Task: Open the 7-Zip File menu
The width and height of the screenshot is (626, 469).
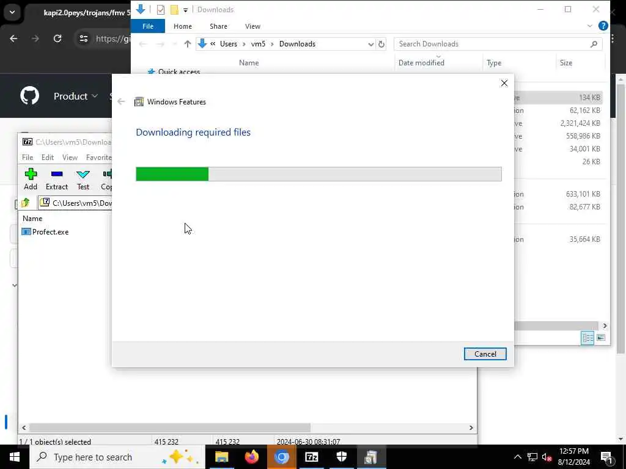Action: 28,158
